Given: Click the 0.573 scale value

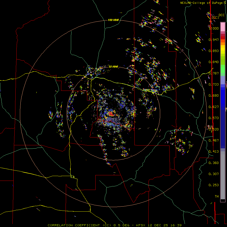Looking at the screenshot, I should [x=214, y=118].
